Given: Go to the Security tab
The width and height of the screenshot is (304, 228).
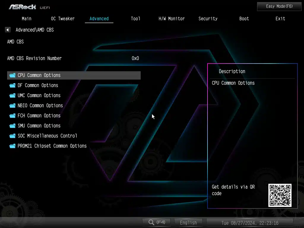Looking at the screenshot, I should 208,19.
